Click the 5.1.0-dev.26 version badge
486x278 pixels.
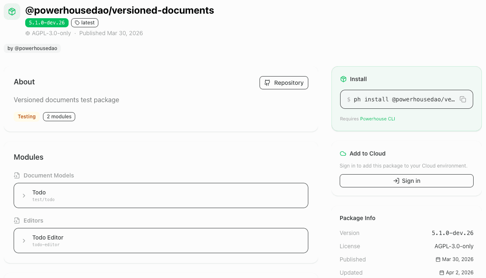click(47, 23)
